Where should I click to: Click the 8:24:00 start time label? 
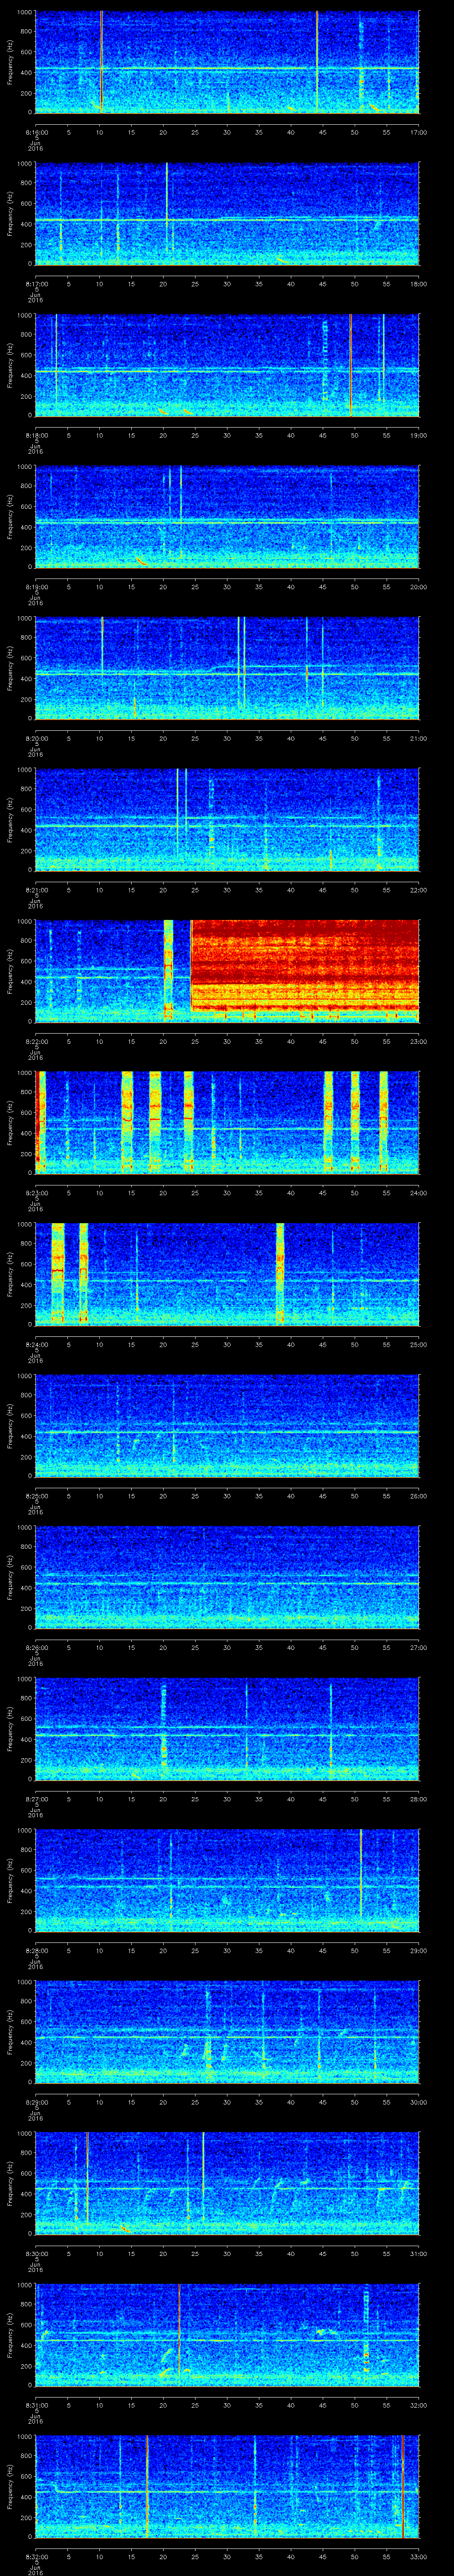[x=36, y=1345]
